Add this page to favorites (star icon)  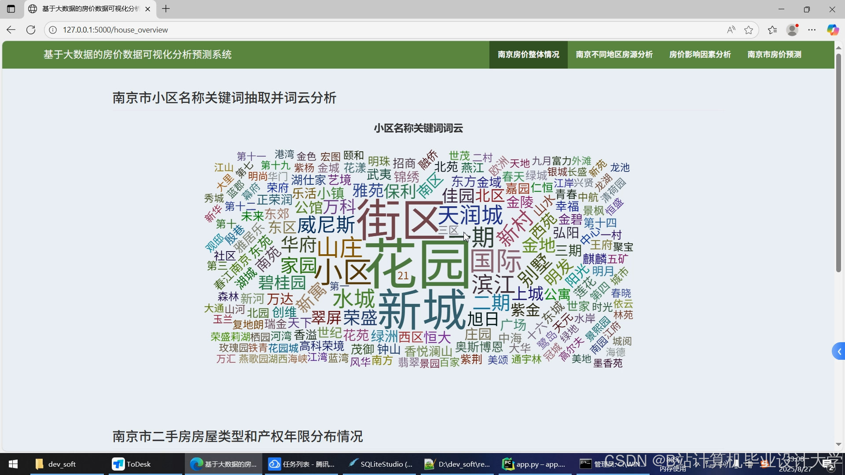[x=749, y=30]
